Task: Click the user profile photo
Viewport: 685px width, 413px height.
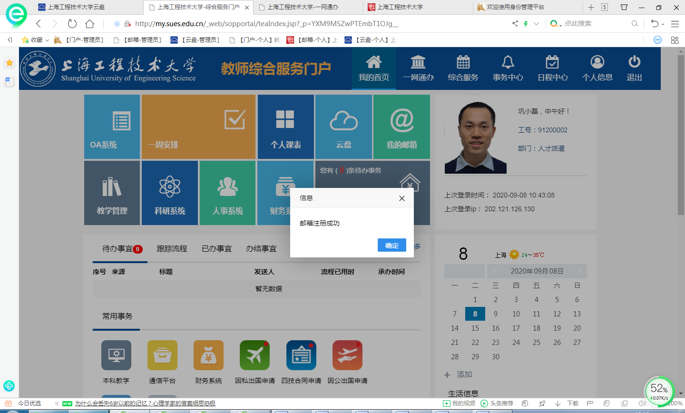Action: point(476,138)
